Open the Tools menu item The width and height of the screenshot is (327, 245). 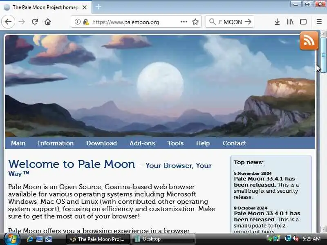pyautogui.click(x=175, y=143)
